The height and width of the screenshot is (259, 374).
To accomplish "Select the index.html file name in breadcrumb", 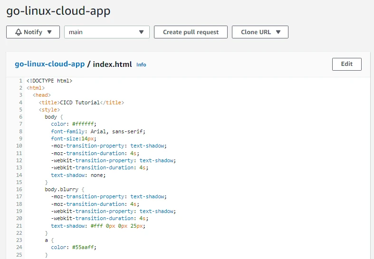I will pyautogui.click(x=113, y=64).
